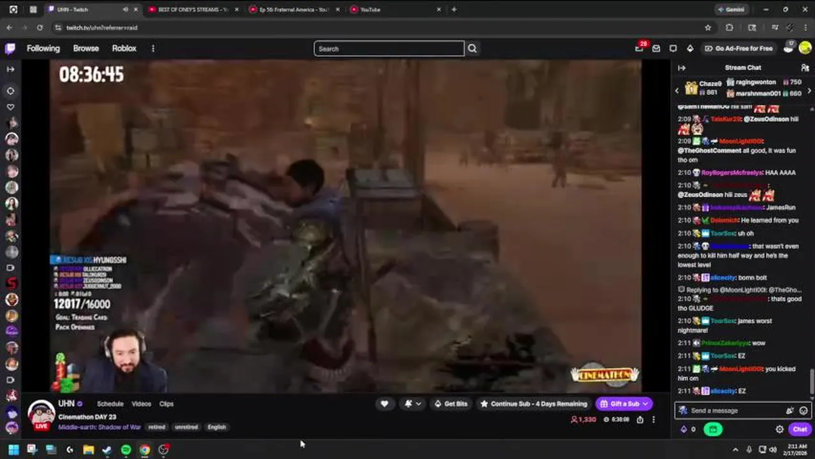Click the magnifier search button

point(472,48)
